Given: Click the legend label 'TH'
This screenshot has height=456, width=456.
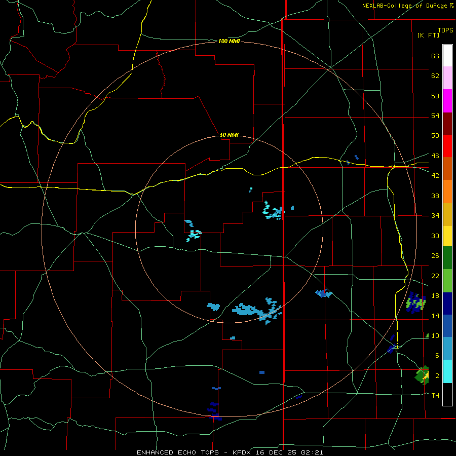Looking at the screenshot, I should (x=435, y=396).
